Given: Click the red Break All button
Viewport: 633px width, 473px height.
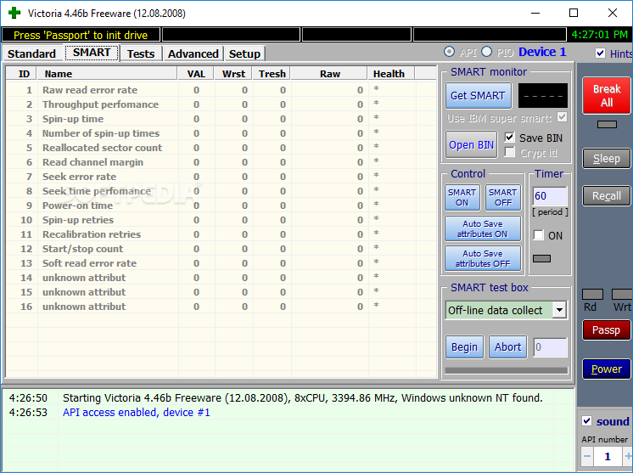Looking at the screenshot, I should (607, 95).
